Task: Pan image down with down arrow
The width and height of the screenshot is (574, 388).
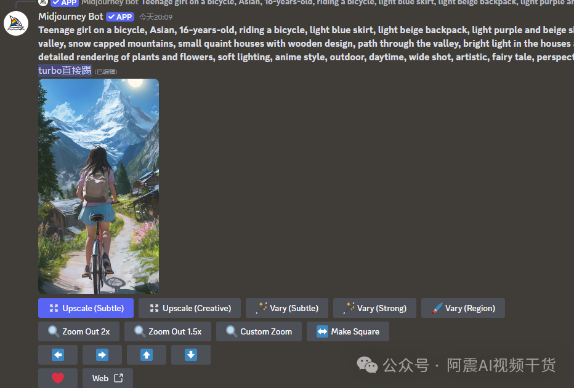Action: pyautogui.click(x=191, y=355)
